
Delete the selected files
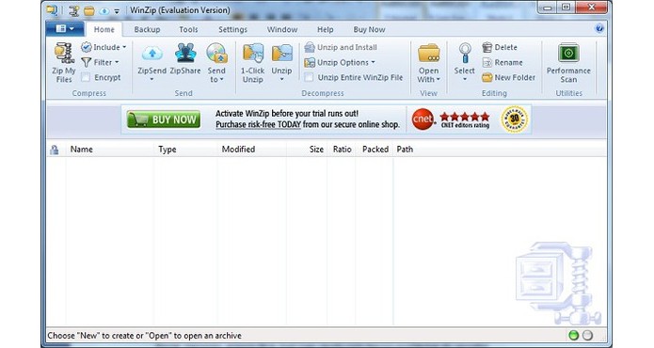point(500,47)
